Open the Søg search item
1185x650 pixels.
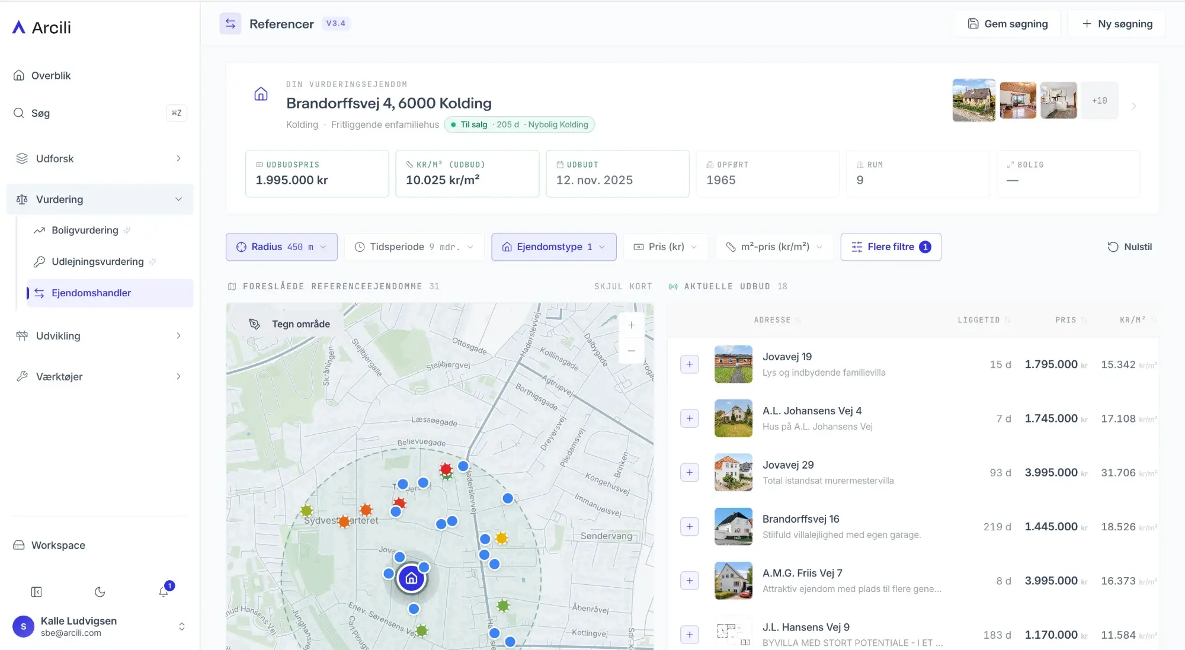(100, 113)
